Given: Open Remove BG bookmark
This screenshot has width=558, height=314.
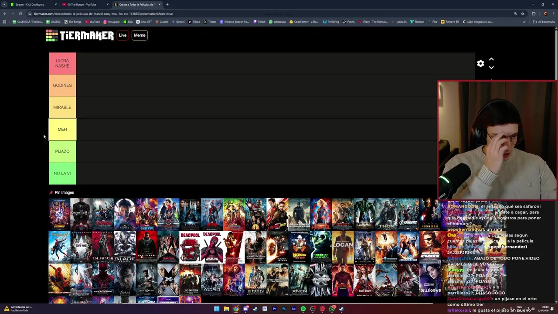Looking at the screenshot, I should 450,22.
